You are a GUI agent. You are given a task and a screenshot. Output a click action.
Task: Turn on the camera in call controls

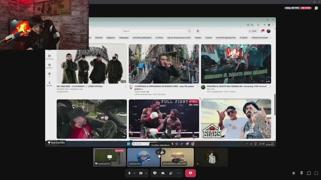pos(141,173)
